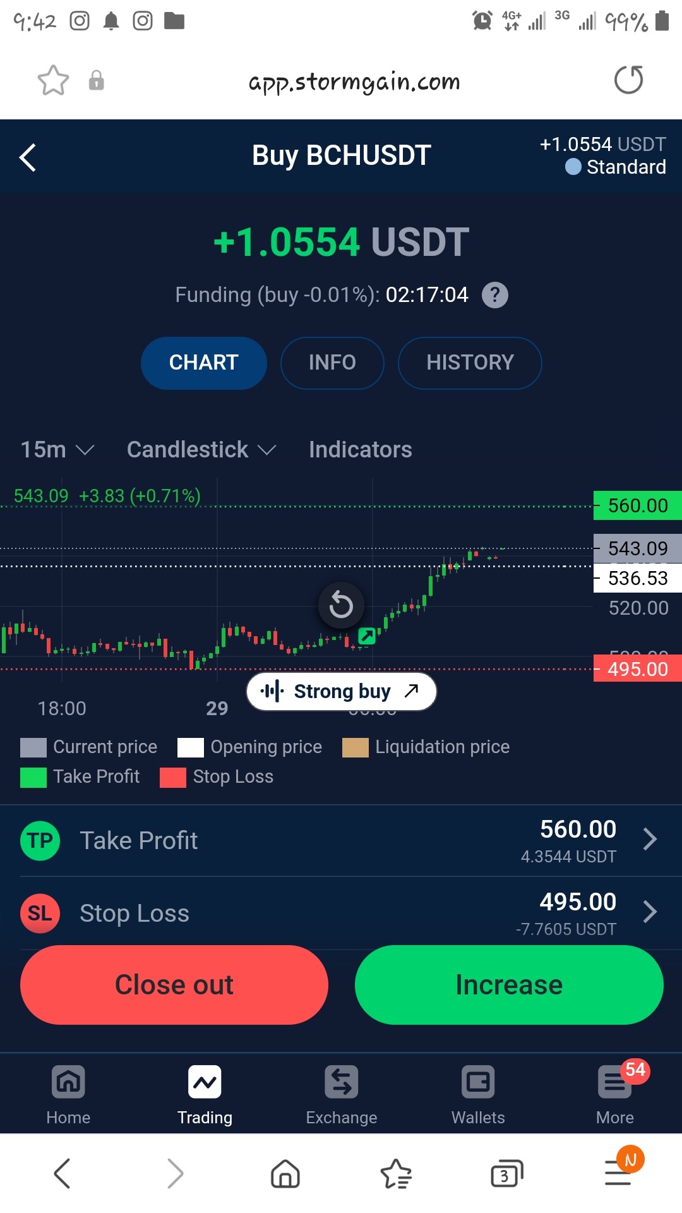
Task: Tap the funding countdown 02:17:04
Action: pos(427,295)
